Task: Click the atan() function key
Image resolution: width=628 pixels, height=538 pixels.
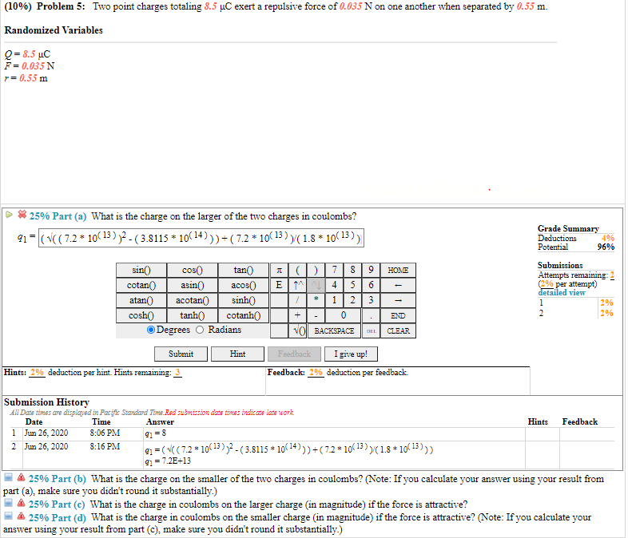Action: [x=141, y=300]
